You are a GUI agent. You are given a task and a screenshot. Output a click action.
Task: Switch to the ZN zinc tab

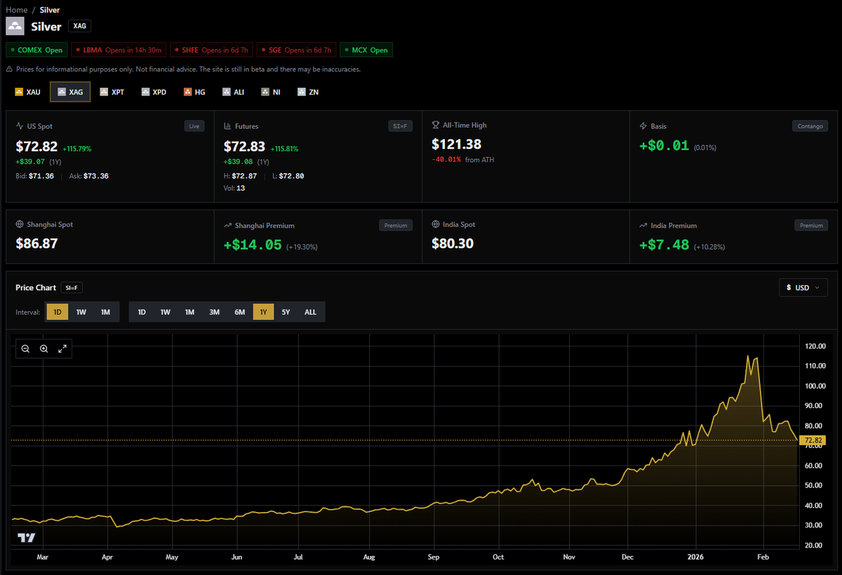pos(308,92)
